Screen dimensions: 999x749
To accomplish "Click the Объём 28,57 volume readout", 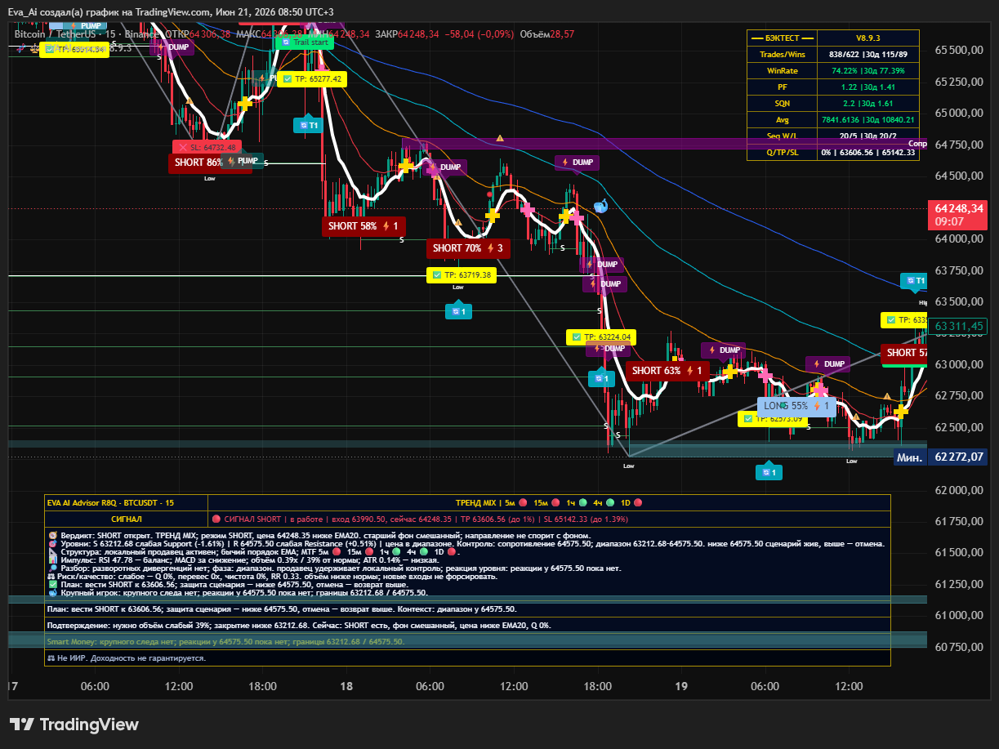I will [547, 34].
